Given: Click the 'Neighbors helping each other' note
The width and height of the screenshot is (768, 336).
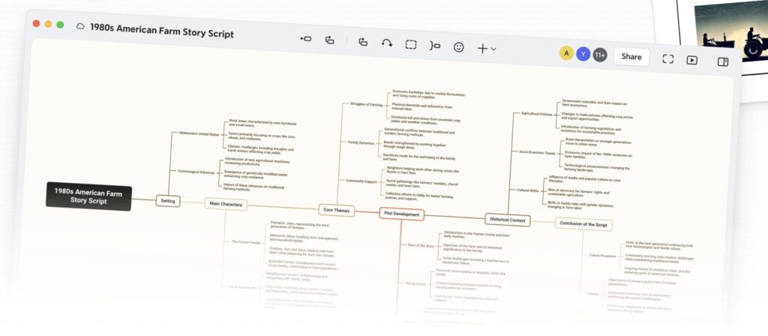Looking at the screenshot, I should pyautogui.click(x=423, y=170).
